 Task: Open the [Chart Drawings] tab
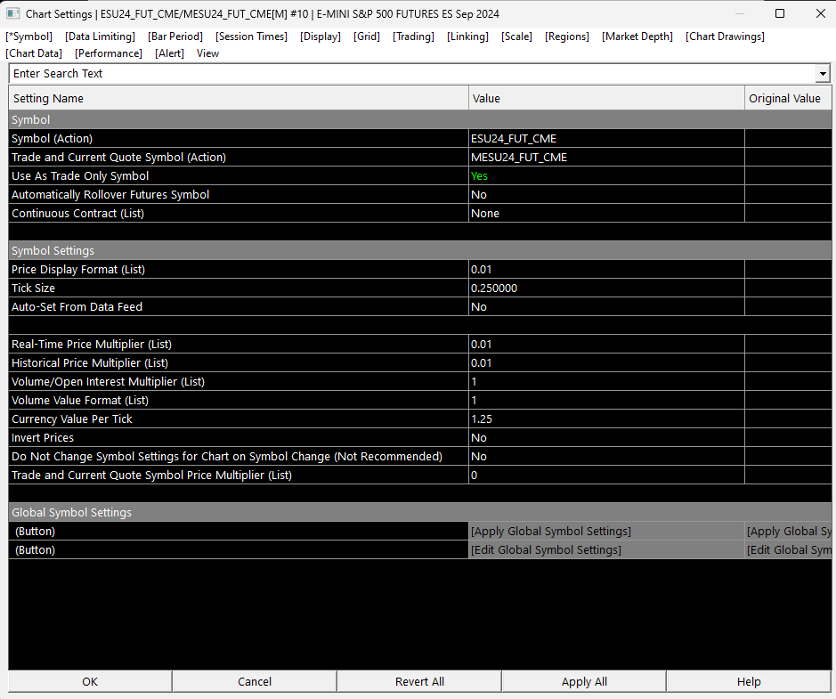pos(725,37)
